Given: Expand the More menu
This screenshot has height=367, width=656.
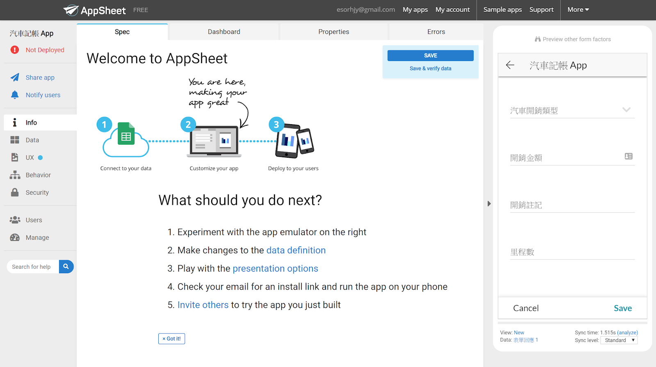Looking at the screenshot, I should click(x=578, y=9).
